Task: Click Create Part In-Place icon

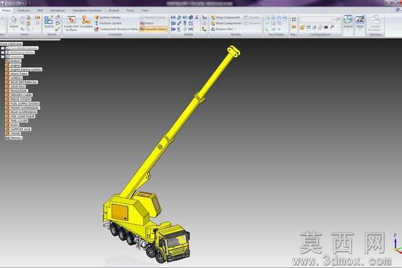Action: (71, 20)
